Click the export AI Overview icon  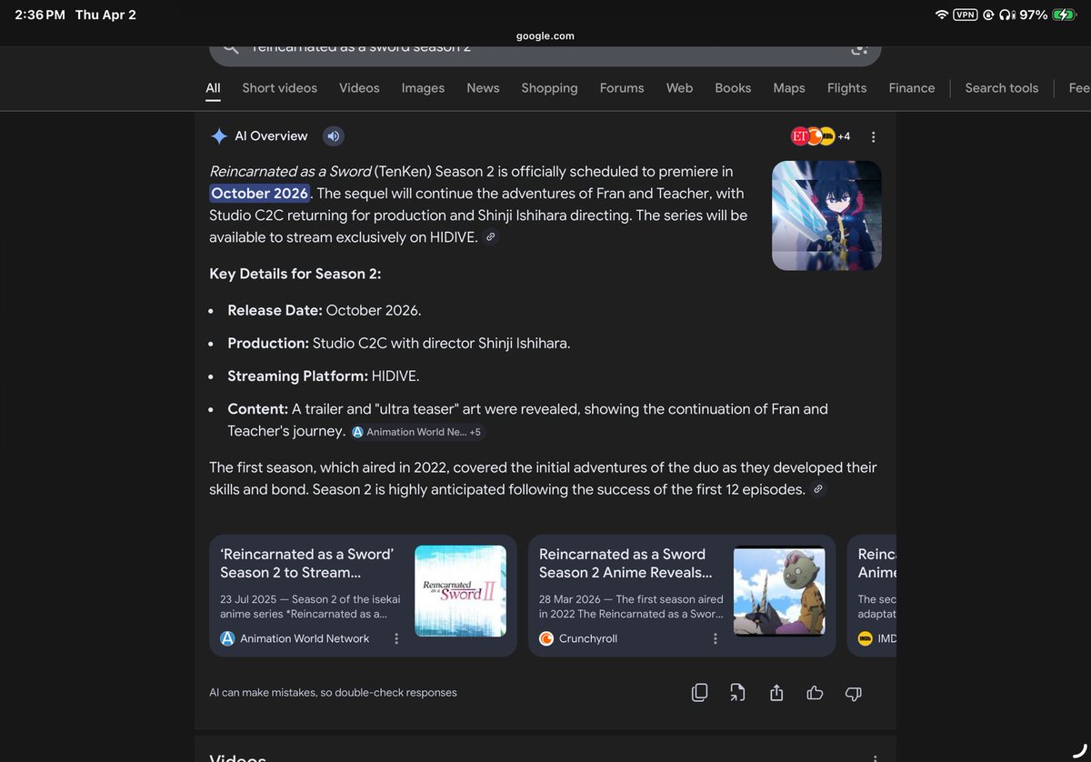click(x=737, y=693)
